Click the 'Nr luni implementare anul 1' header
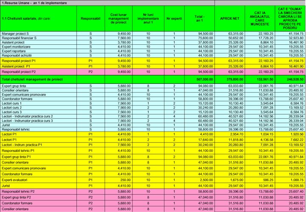 (148, 18)
